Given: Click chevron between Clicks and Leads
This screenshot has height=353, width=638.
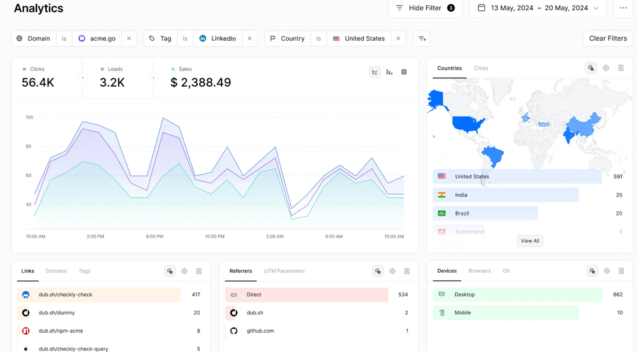Looking at the screenshot, I should point(82,78).
